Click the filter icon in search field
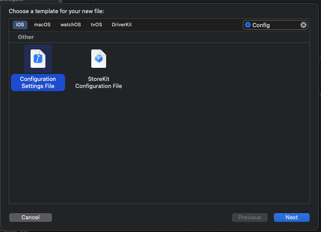This screenshot has width=321, height=232. [248, 25]
